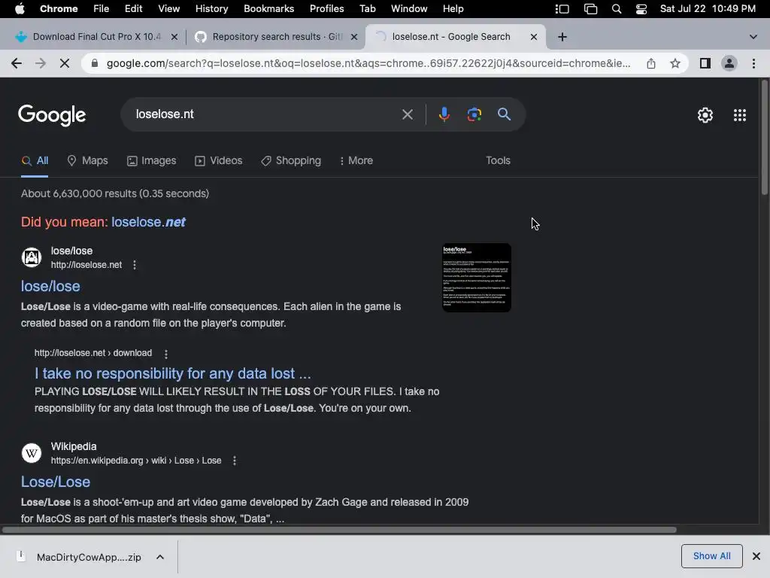Click the Wikipedia favicon

(32, 453)
